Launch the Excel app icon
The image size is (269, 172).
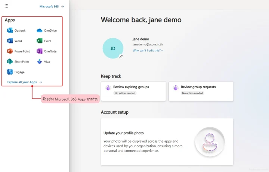coord(40,41)
